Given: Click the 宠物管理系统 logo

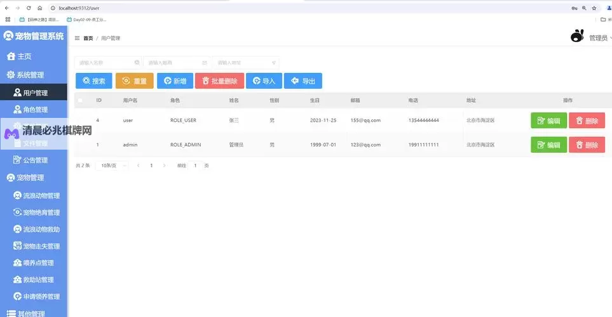Looking at the screenshot, I should click(34, 36).
